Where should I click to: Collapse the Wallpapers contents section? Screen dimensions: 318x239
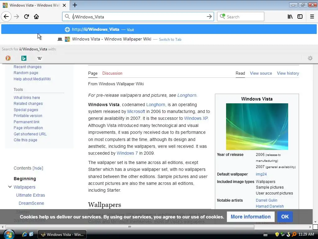coord(10,187)
